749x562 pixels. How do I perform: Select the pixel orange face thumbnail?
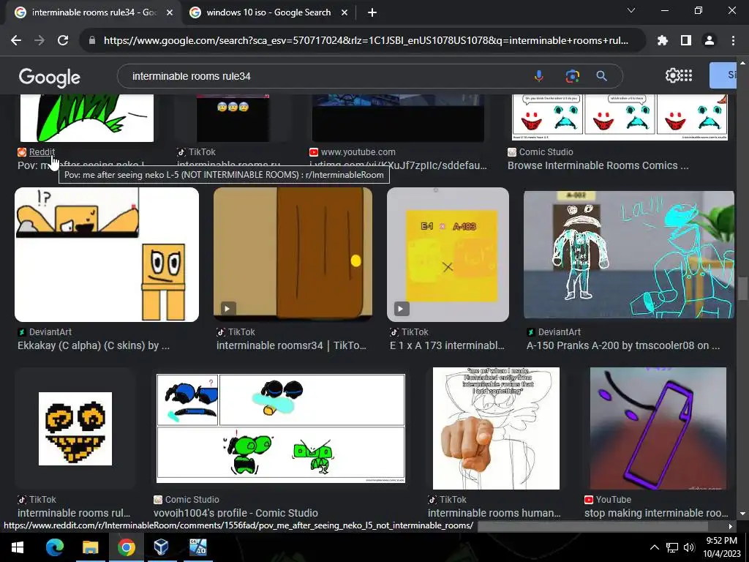(x=75, y=429)
